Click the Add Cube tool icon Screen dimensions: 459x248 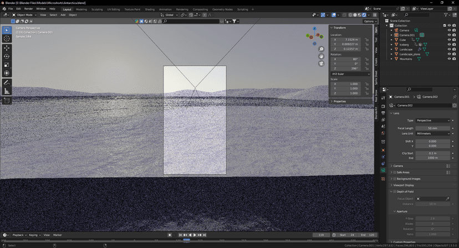[7, 101]
